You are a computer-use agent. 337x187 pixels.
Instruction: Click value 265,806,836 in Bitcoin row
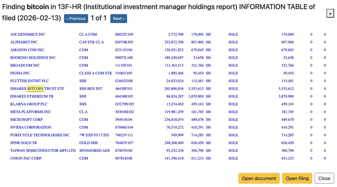(174, 89)
